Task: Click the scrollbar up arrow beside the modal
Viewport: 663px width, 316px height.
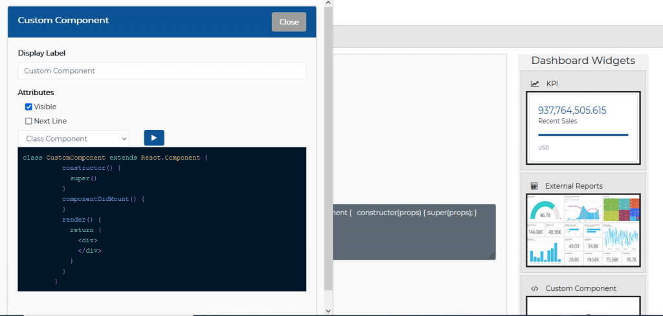Action: 328,4
